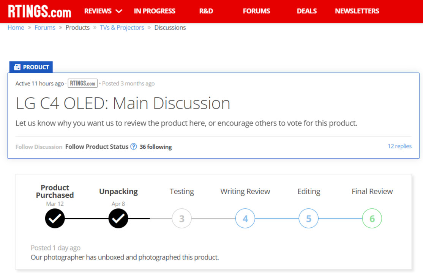Screen dimensions: 423x274
Task: Open the In Progress menu item
Action: coord(155,11)
